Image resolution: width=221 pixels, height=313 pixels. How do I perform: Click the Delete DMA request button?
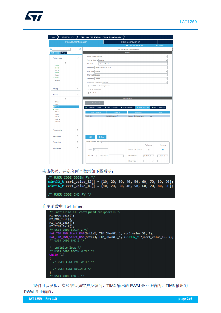coord(102,137)
